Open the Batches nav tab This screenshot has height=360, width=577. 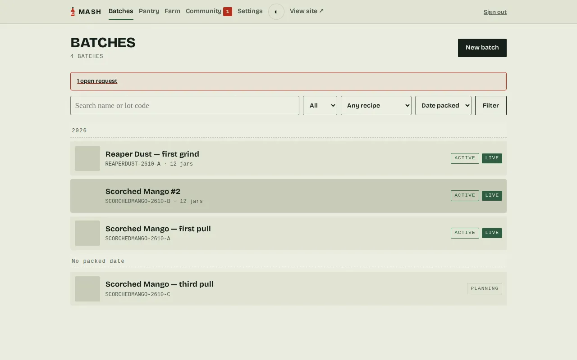click(x=121, y=11)
